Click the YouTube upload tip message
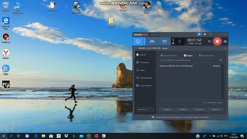 pos(180,117)
